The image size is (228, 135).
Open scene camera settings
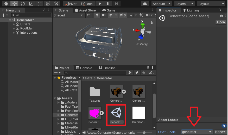click(x=148, y=15)
